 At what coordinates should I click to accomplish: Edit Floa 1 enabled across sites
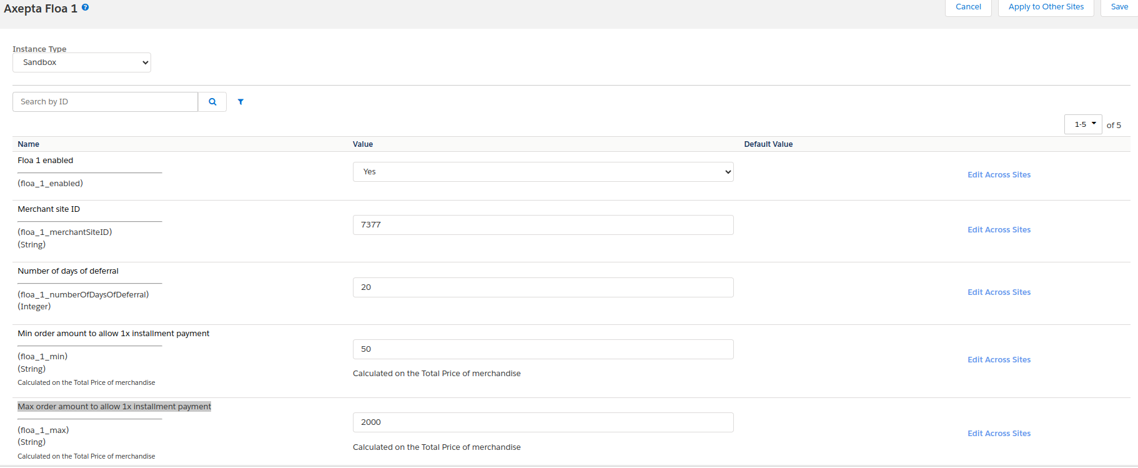[x=999, y=175]
